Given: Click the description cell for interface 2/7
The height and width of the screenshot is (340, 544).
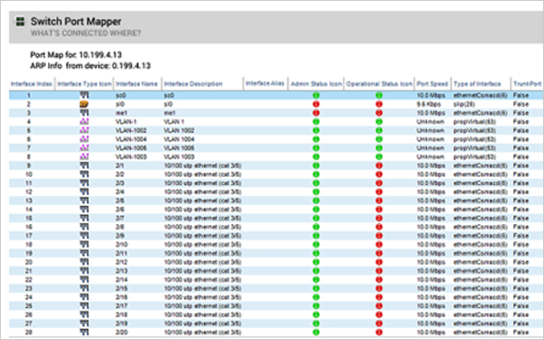Looking at the screenshot, I should 202,218.
